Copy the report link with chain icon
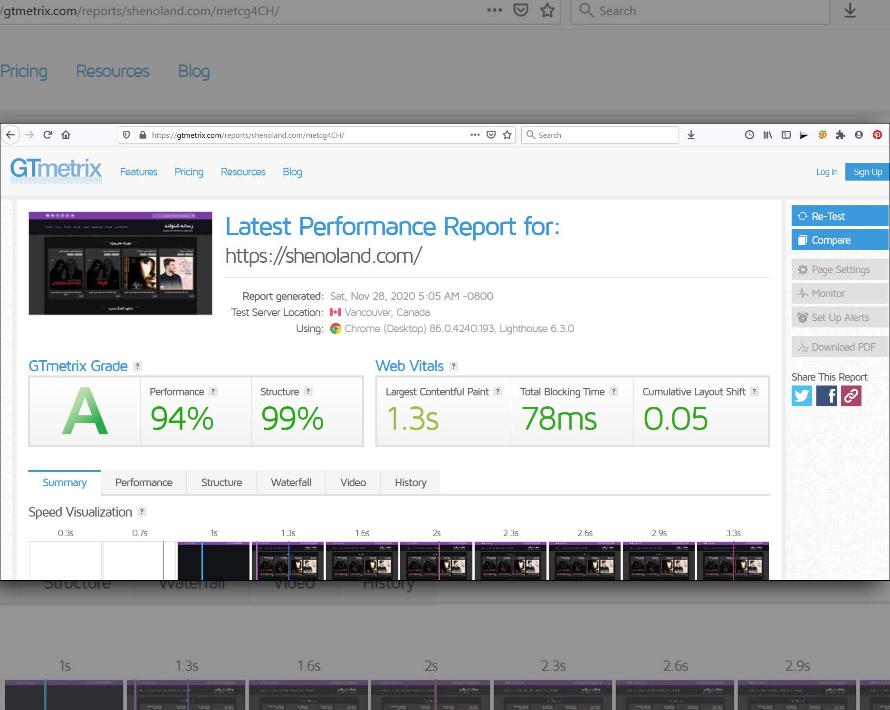 pos(851,395)
